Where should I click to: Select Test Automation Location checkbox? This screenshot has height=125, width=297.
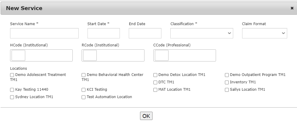(84, 97)
